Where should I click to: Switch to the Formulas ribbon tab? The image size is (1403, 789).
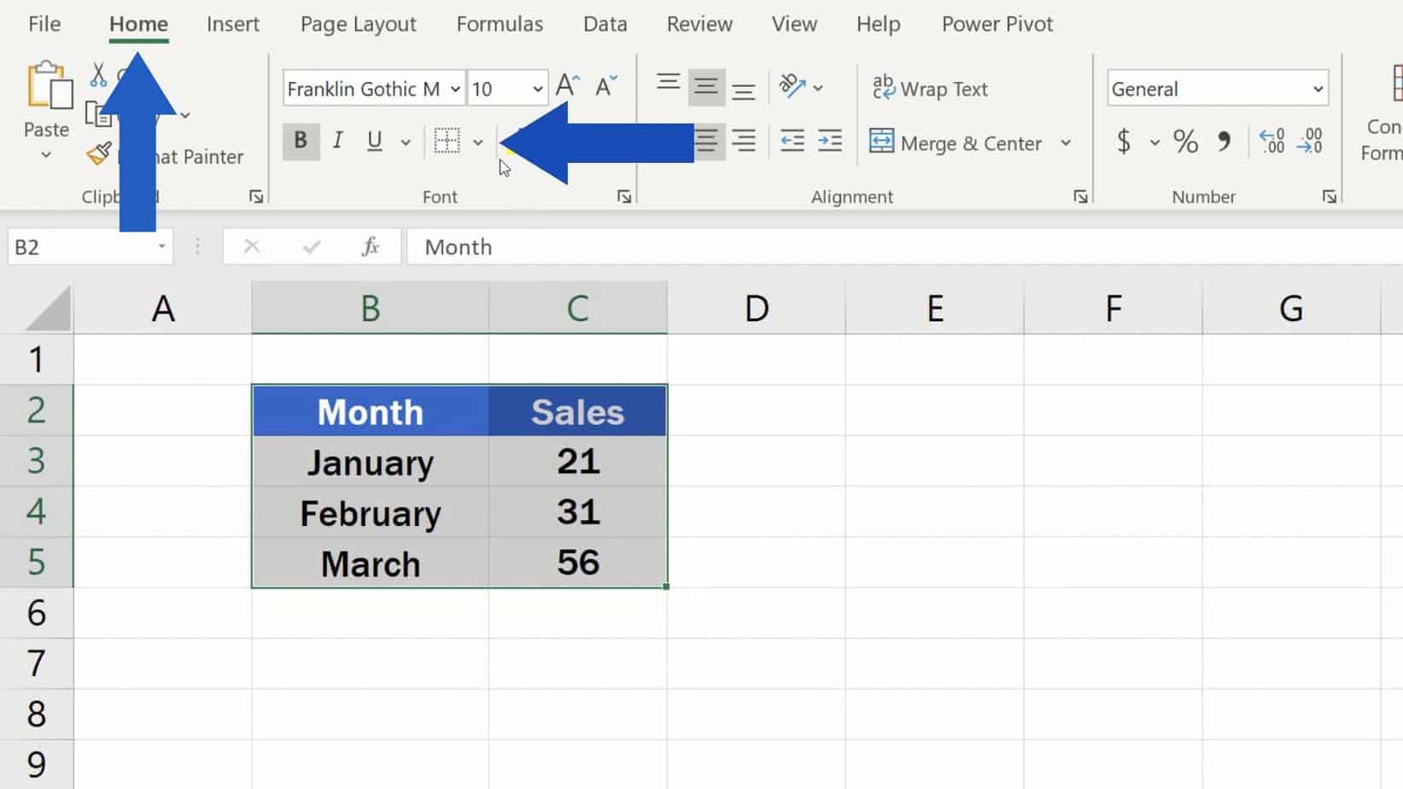click(500, 24)
